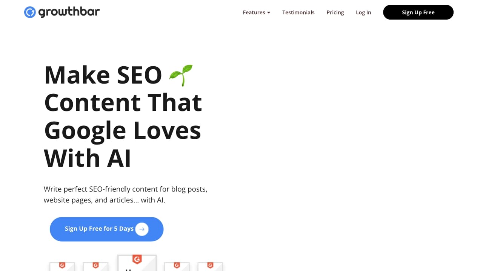Click the SEO-friendly content description text
483x271 pixels.
coord(126,194)
